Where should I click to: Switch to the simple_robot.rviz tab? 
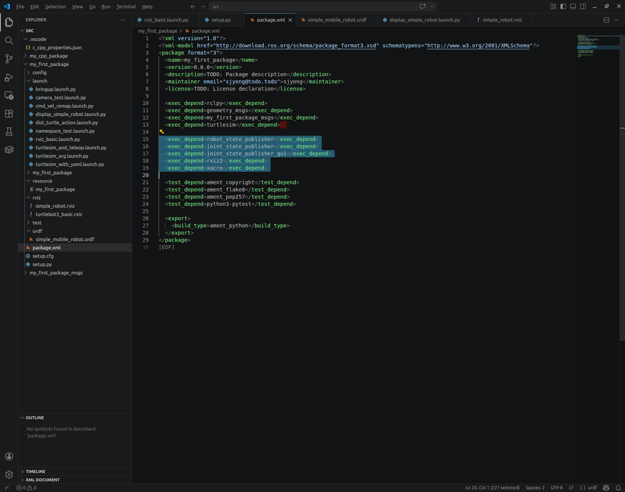pyautogui.click(x=502, y=20)
